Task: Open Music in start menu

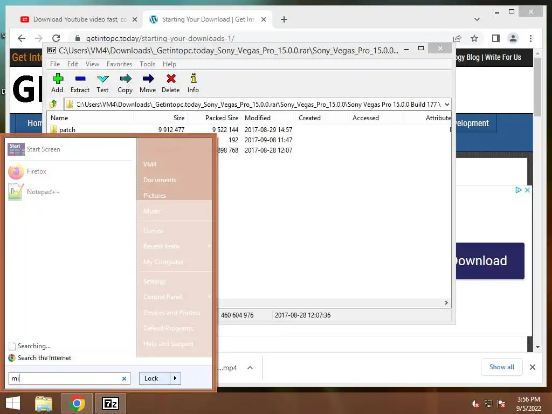Action: point(151,211)
